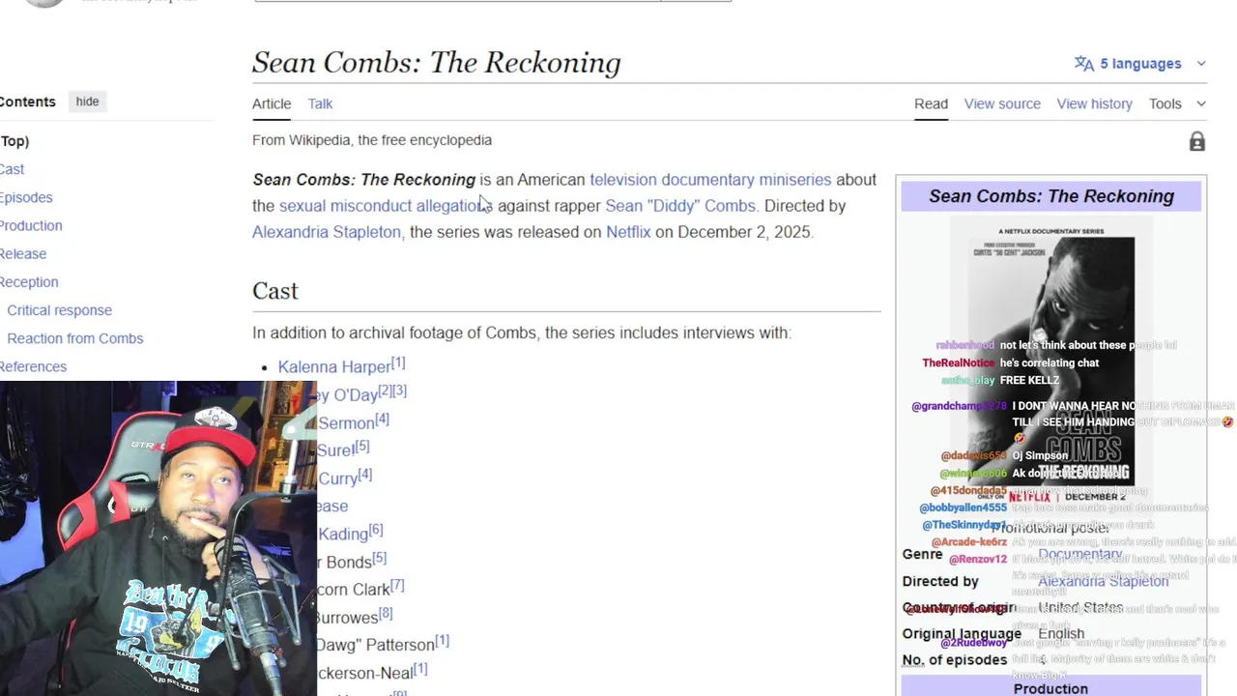
Task: Go to Reaction from Combs subsection
Action: [74, 338]
